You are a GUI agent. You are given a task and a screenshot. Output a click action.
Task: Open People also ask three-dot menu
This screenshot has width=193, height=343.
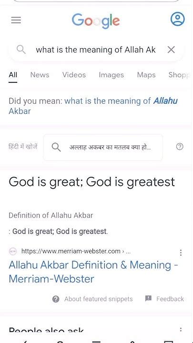coord(181,330)
